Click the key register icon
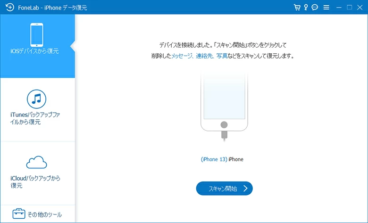This screenshot has height=223, width=368. click(x=306, y=8)
